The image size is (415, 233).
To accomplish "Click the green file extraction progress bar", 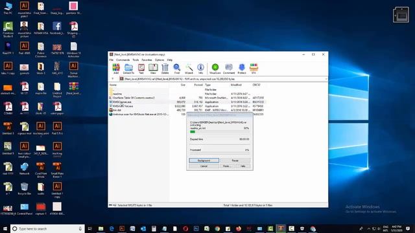I will tap(220, 131).
